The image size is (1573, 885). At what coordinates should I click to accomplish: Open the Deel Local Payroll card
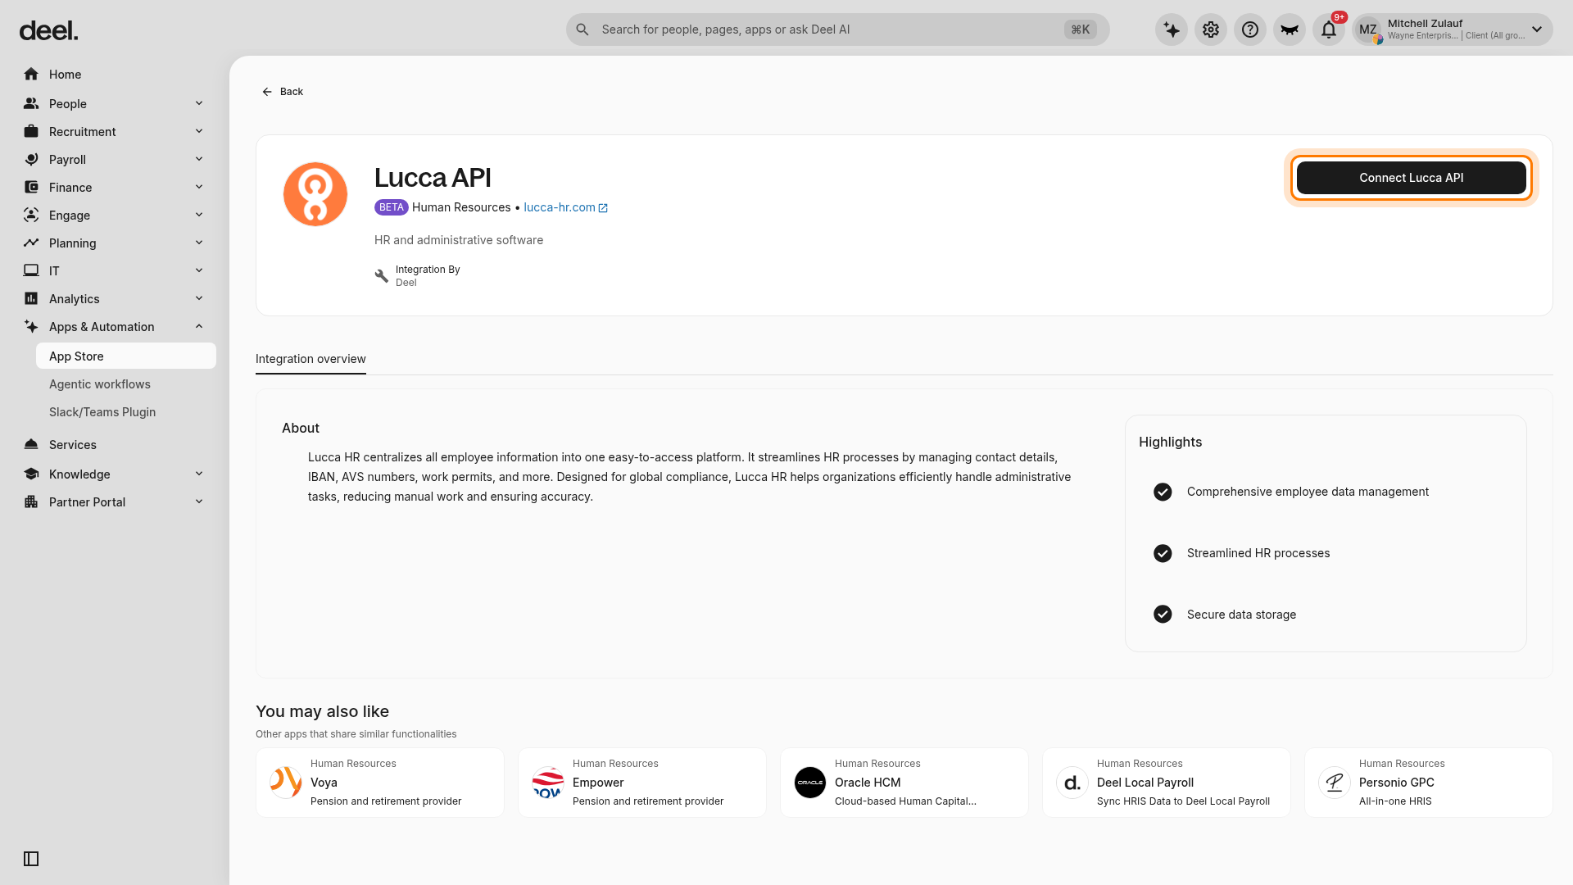point(1167,783)
